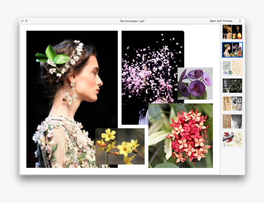The image size is (264, 203).
Task: Select the red blossom painting thumbnail
Action: [x=232, y=139]
